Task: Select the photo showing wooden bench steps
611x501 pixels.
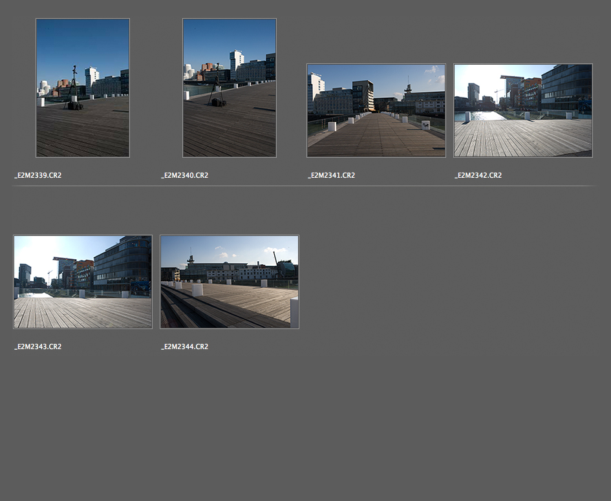Action: (x=230, y=282)
